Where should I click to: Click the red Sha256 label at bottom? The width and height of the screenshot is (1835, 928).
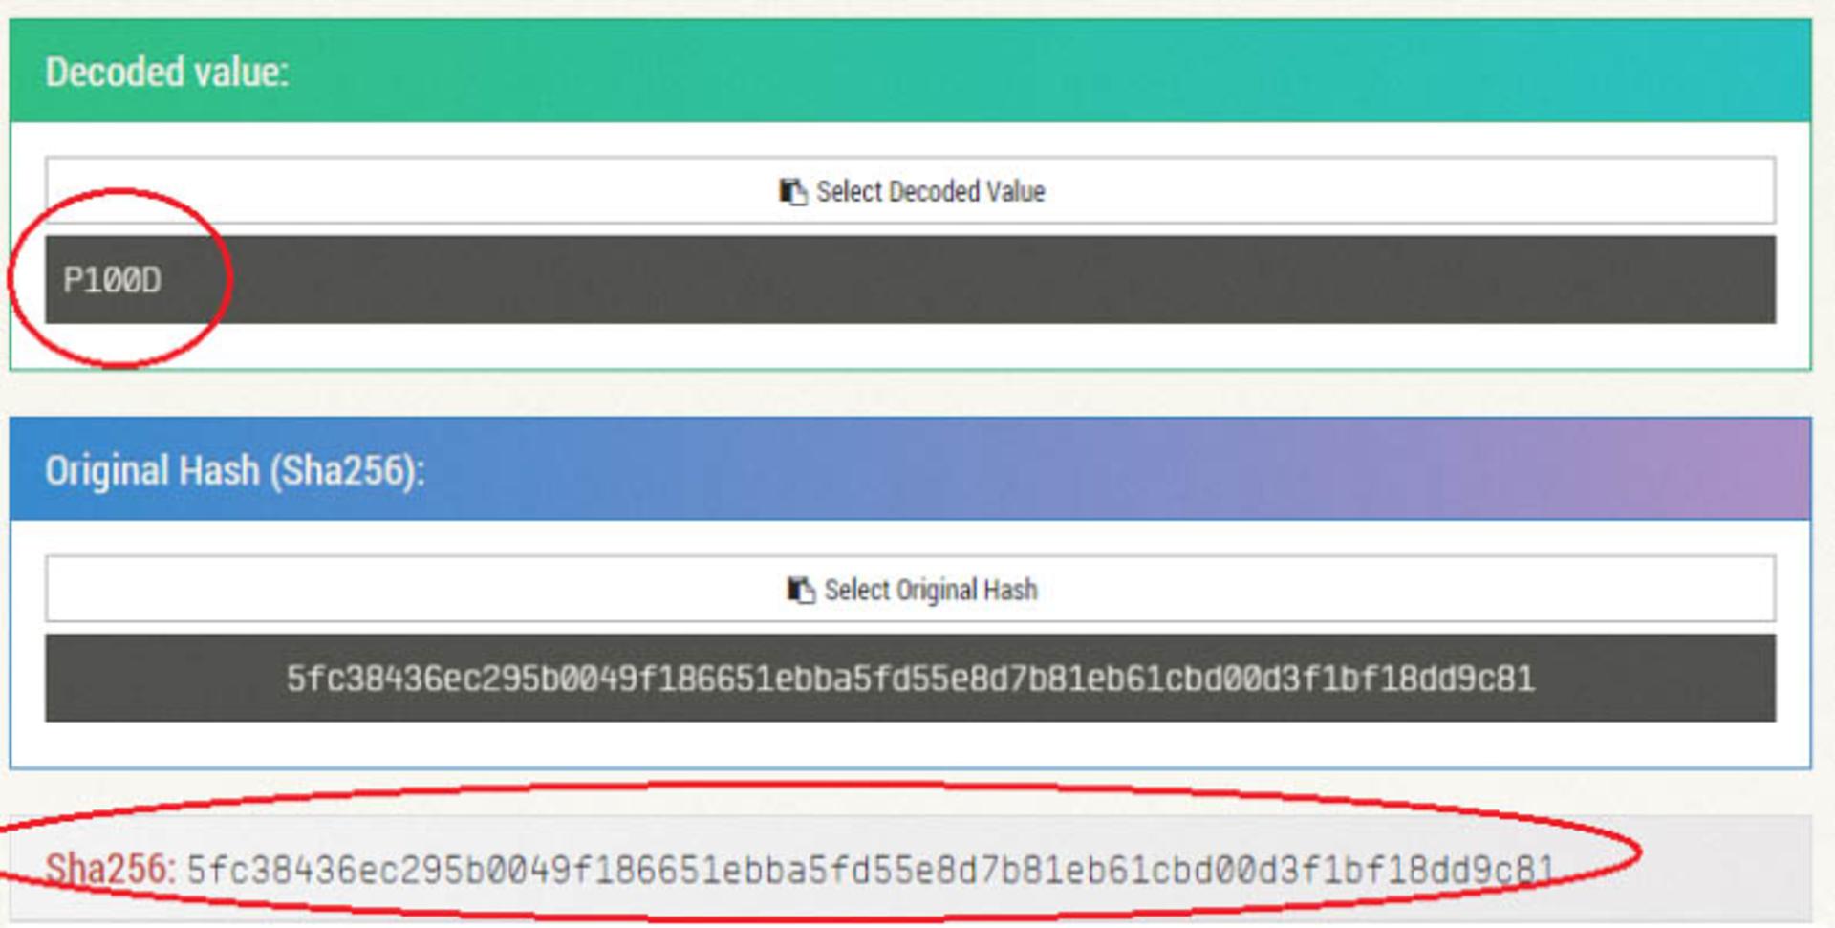tap(110, 869)
